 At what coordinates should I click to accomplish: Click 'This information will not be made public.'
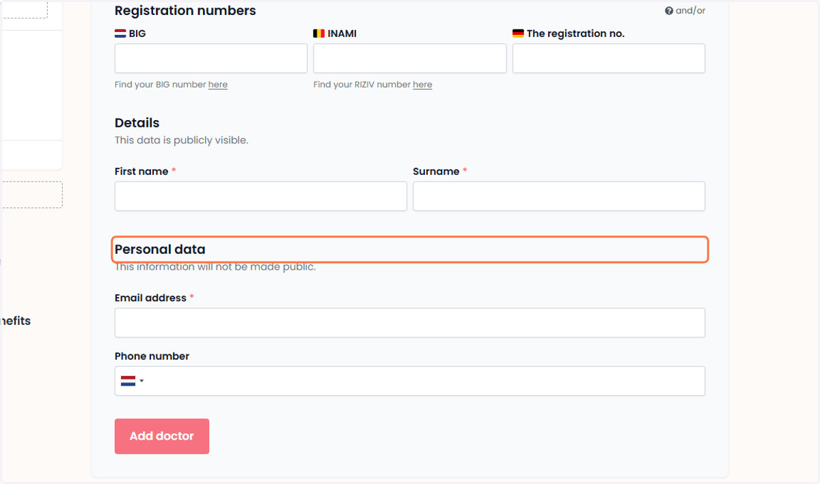(215, 267)
